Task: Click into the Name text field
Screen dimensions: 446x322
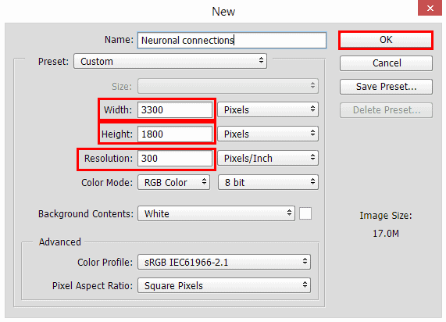Action: (232, 41)
